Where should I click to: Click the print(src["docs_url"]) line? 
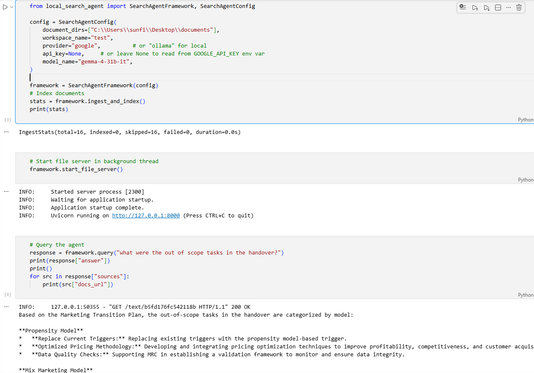(x=78, y=284)
